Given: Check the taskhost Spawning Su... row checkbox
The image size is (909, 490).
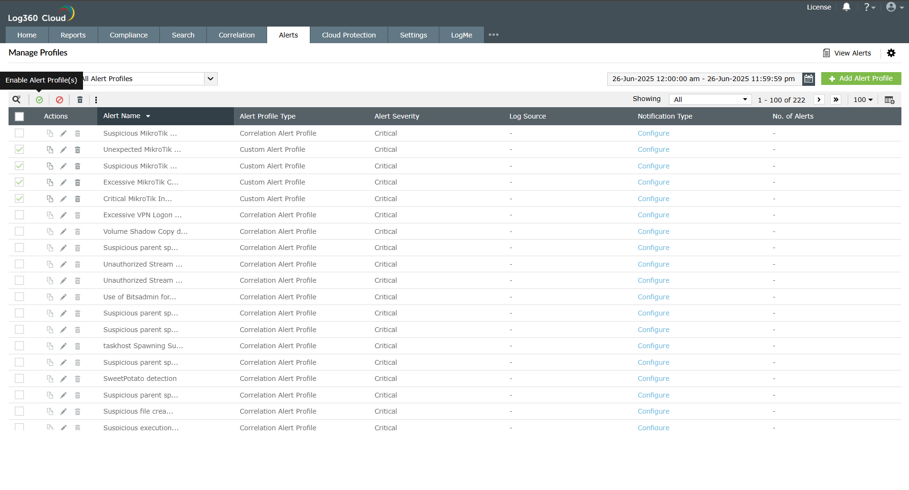Looking at the screenshot, I should coord(19,346).
